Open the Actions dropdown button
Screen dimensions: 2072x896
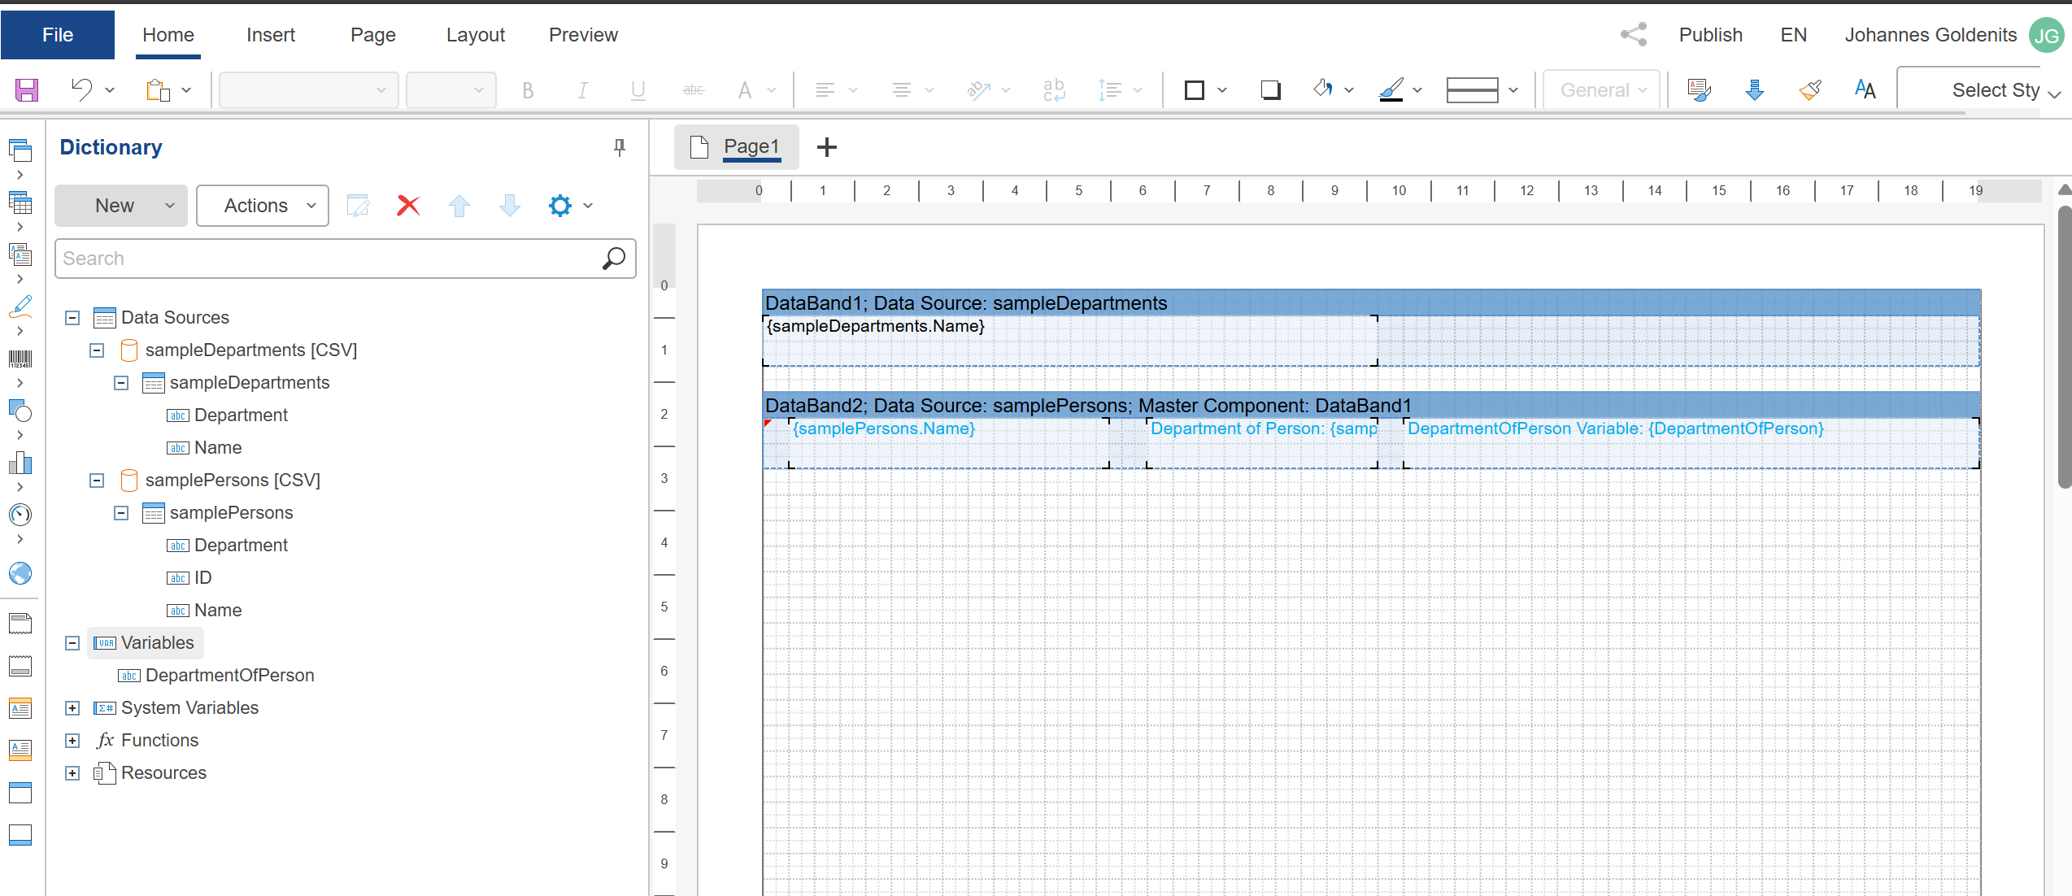click(263, 206)
